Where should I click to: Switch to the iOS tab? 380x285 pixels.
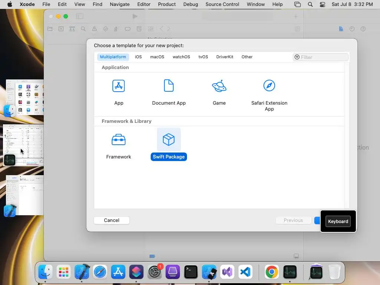click(138, 57)
